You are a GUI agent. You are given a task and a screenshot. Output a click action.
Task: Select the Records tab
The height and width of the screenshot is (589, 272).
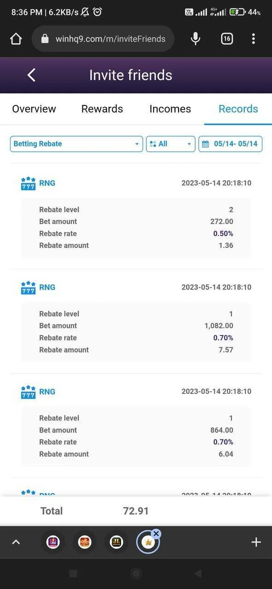238,109
